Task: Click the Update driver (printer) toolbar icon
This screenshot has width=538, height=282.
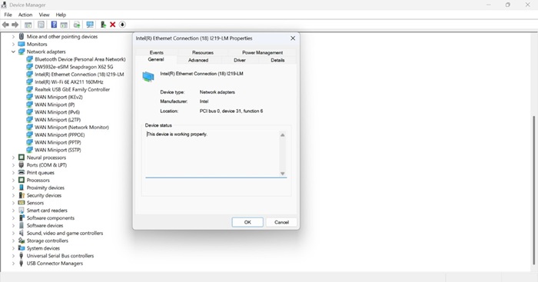Action: [77, 25]
